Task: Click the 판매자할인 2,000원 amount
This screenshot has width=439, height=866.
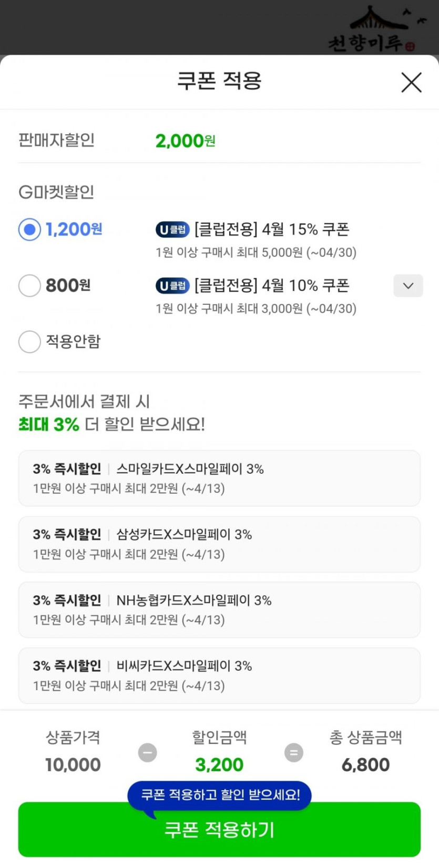Action: click(x=185, y=141)
